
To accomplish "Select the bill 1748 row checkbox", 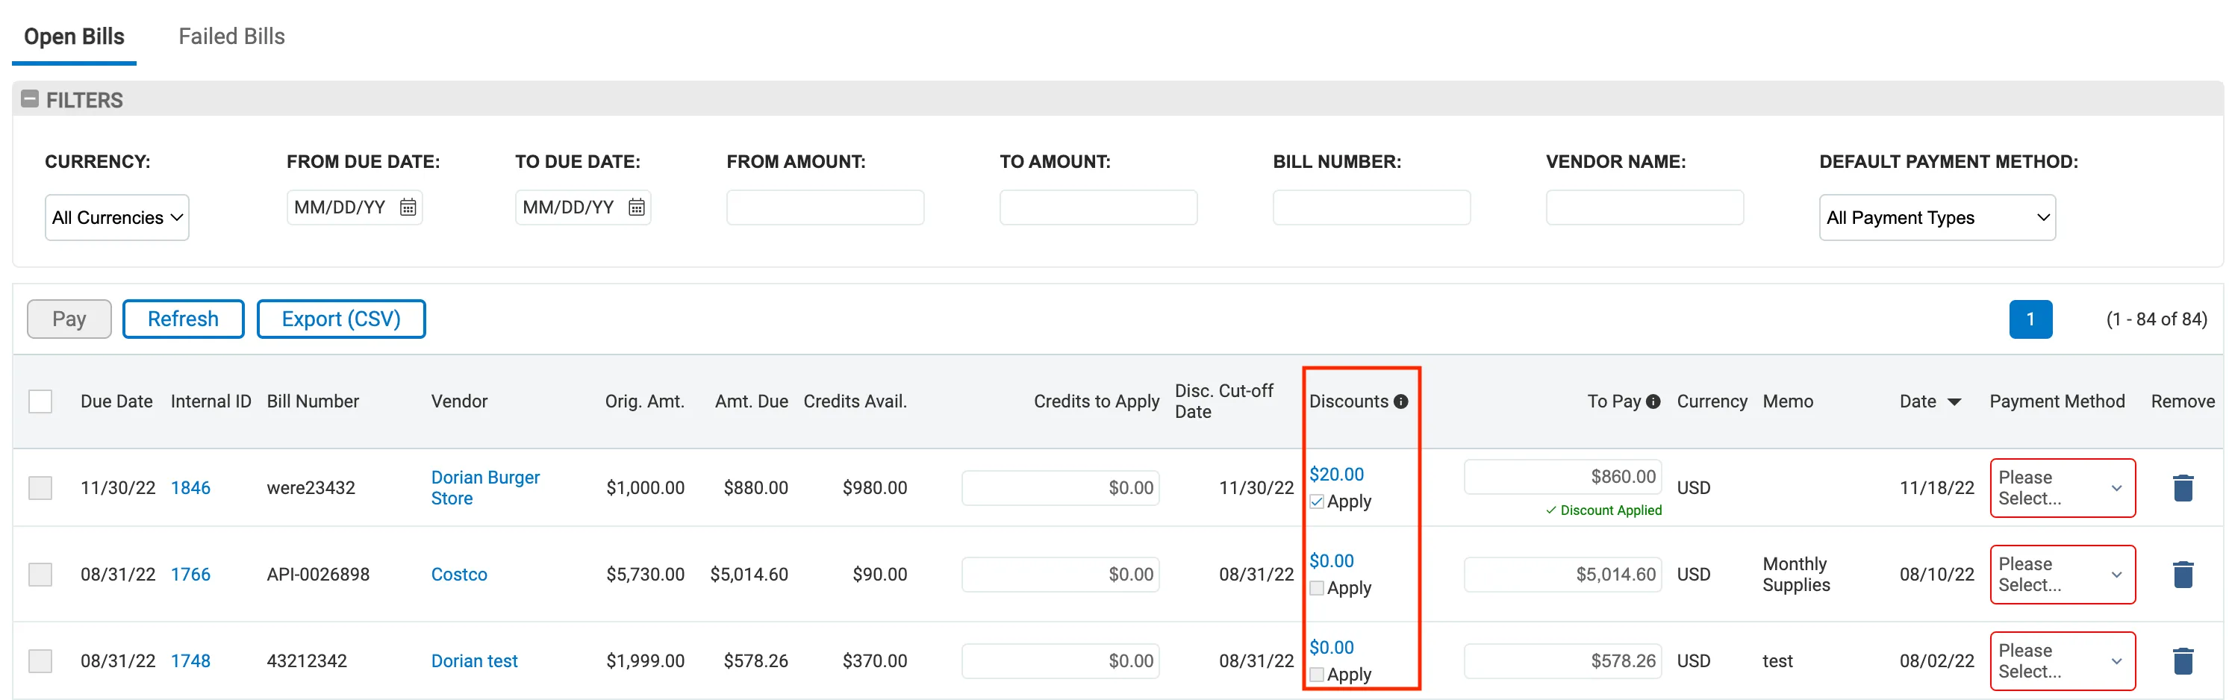I will [40, 661].
